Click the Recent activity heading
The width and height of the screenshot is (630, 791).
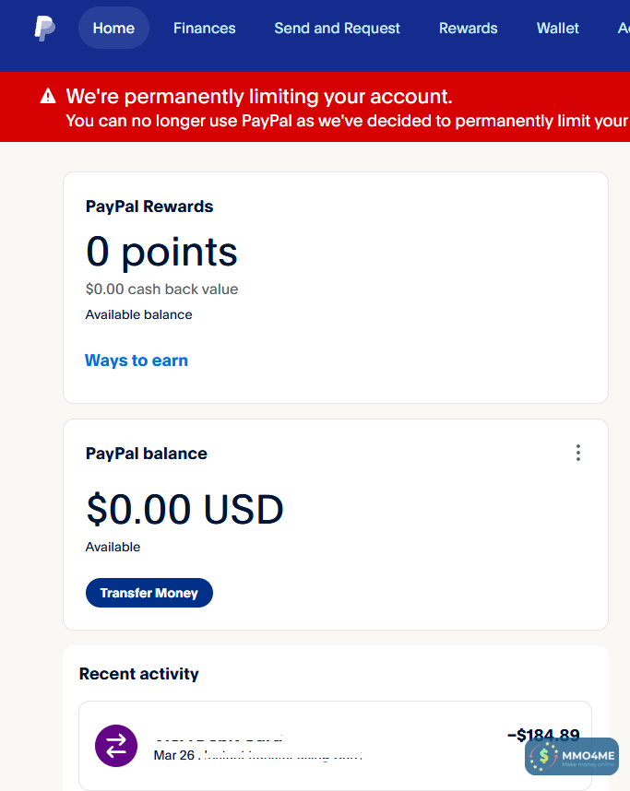coord(139,674)
